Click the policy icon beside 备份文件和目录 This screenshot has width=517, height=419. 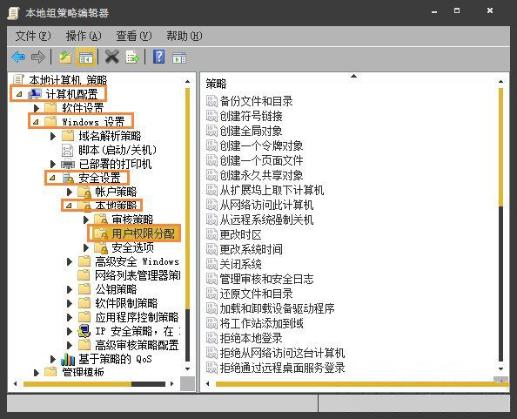point(211,101)
